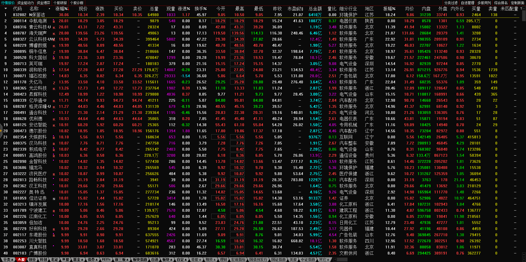
Task: Expand the 基金 tab menu
Action: click(x=78, y=259)
